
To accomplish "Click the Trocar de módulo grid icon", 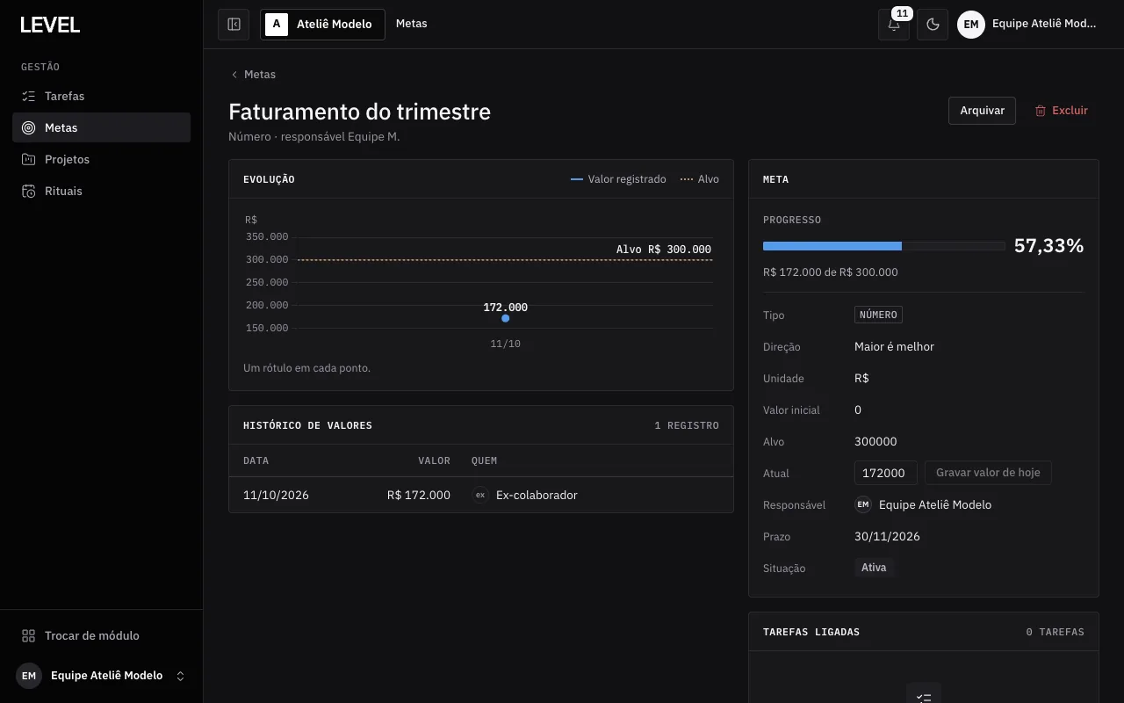I will click(29, 635).
